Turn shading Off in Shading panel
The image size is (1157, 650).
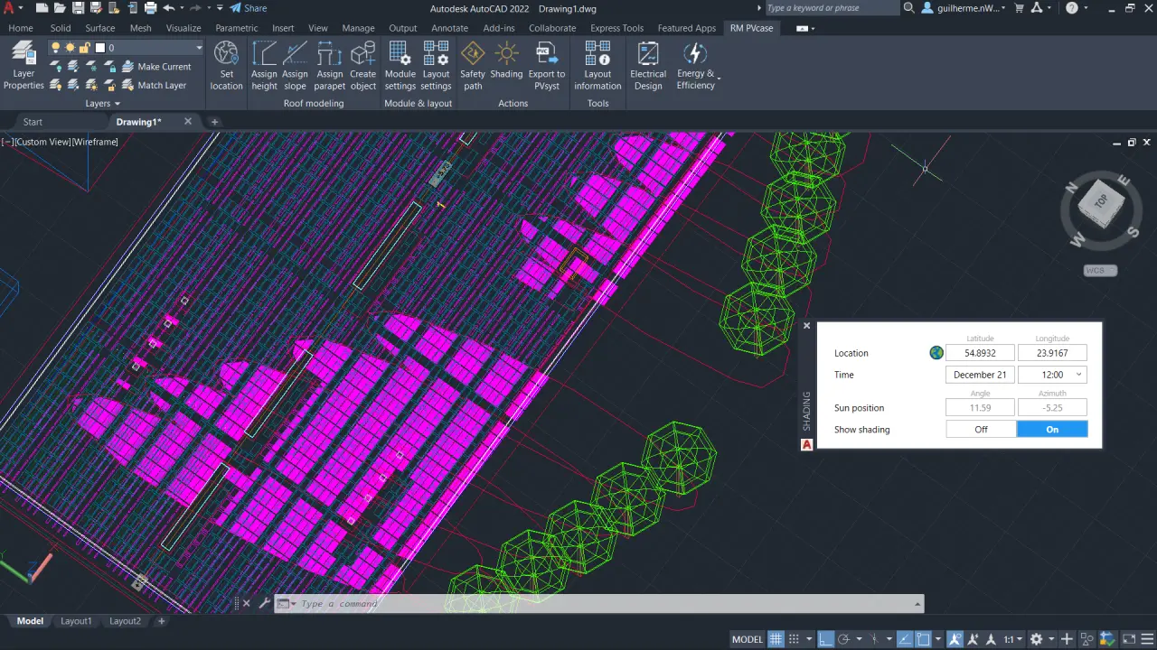tap(981, 430)
